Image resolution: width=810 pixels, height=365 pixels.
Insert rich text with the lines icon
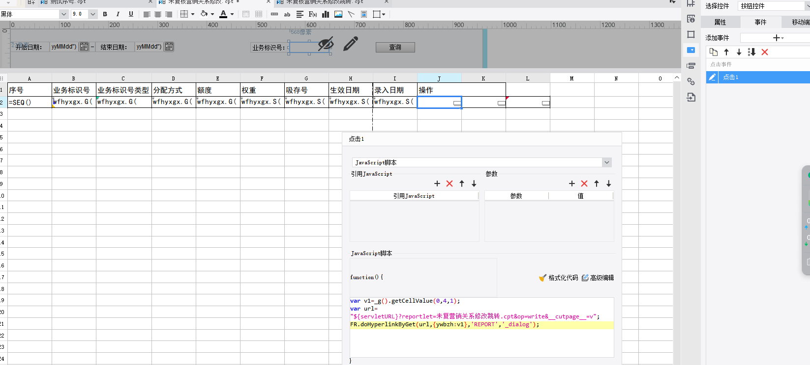[x=300, y=14]
